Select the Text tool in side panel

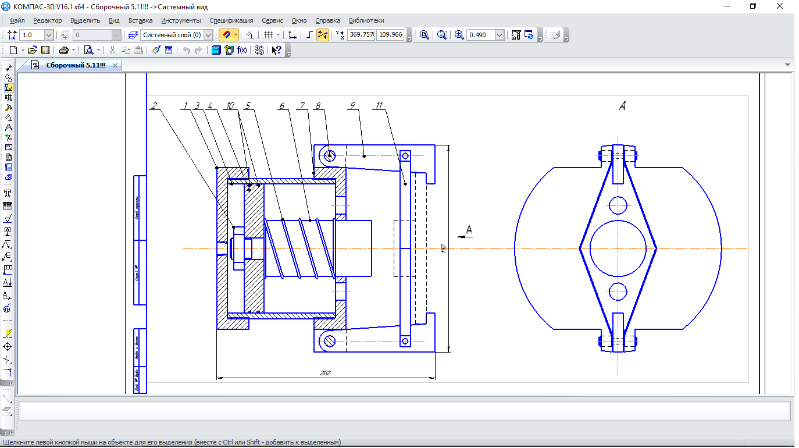coord(8,193)
